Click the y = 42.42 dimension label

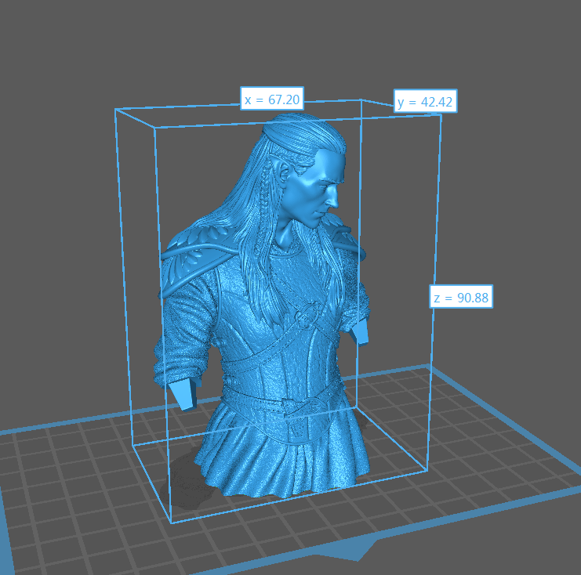click(425, 103)
